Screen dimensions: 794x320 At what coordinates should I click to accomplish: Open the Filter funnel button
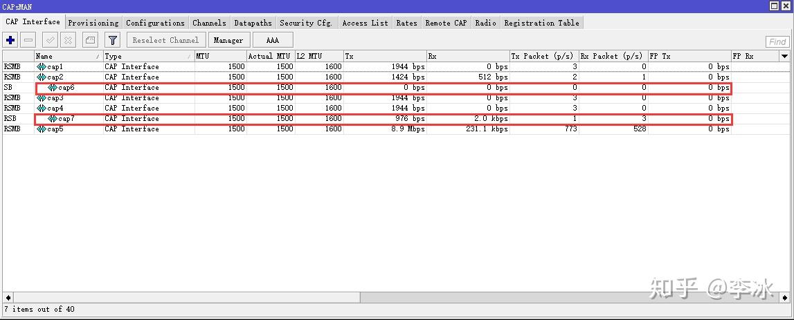[x=112, y=40]
